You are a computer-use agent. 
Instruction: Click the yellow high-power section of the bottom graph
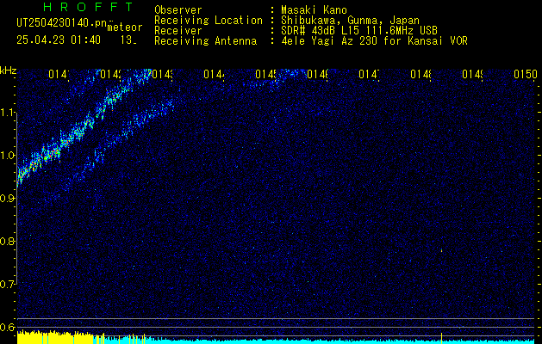(x=55, y=337)
